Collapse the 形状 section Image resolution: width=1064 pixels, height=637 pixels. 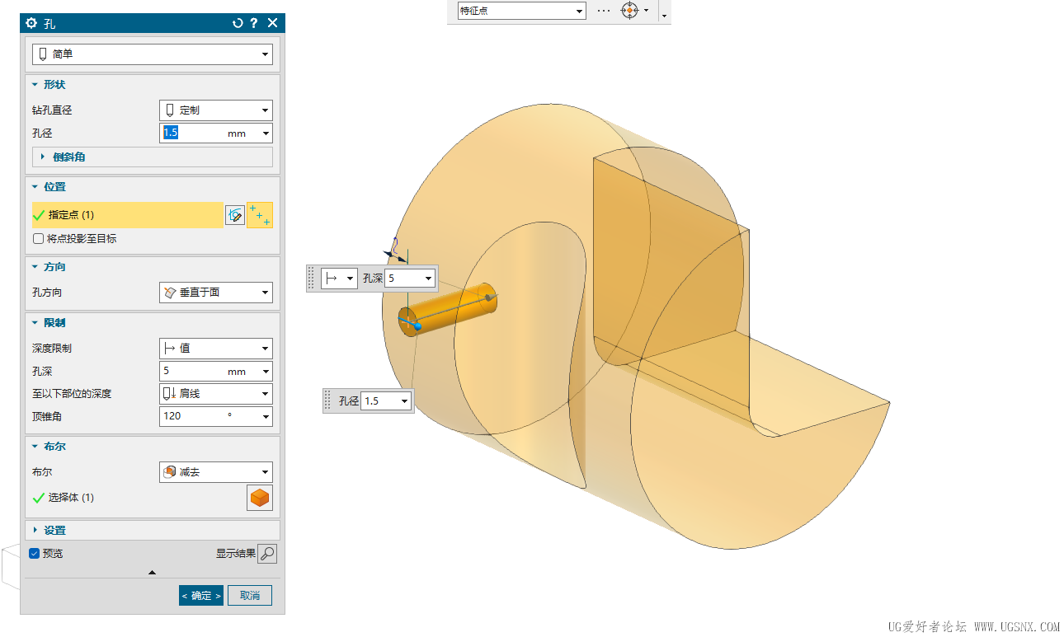click(x=35, y=85)
